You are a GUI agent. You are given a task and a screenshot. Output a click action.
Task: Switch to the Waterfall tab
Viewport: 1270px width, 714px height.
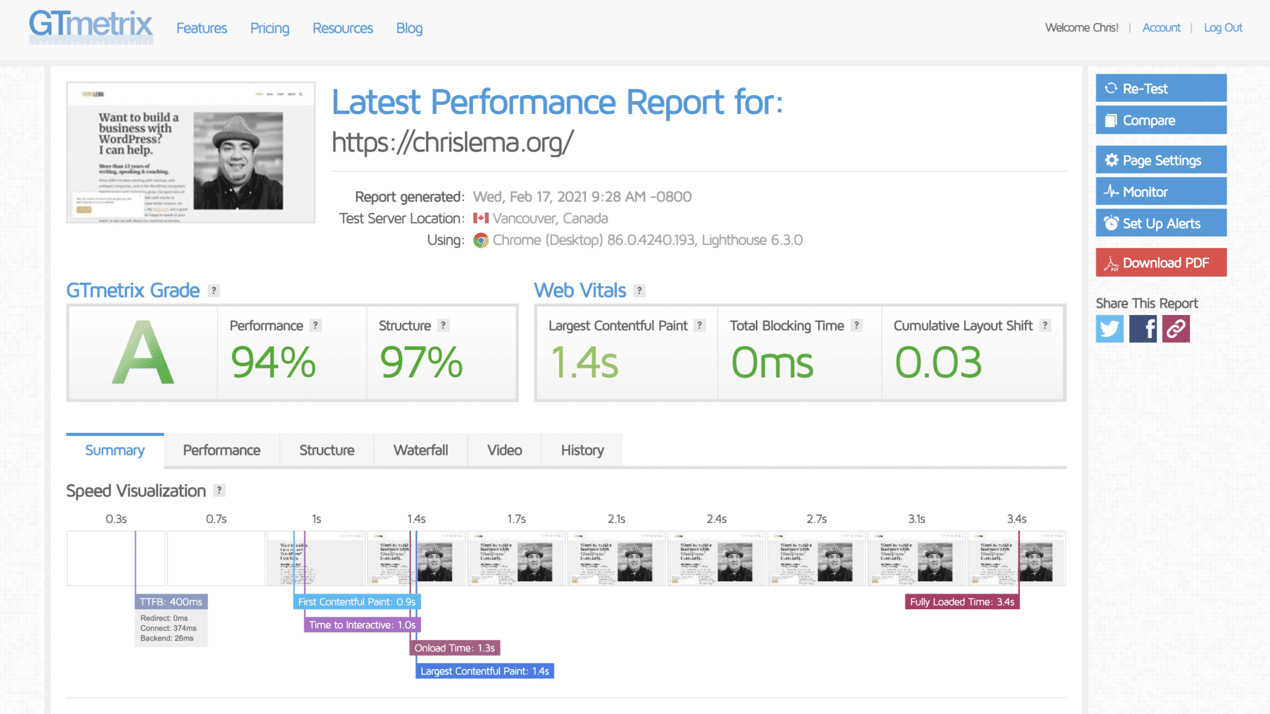(x=420, y=450)
